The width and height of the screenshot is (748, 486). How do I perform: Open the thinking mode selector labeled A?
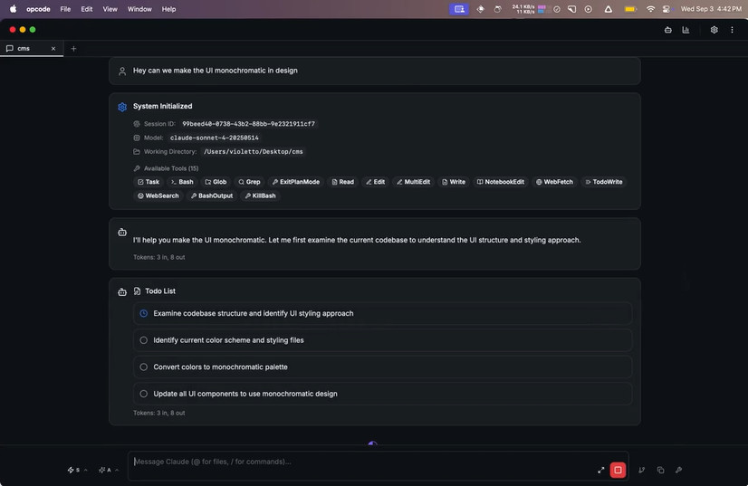pos(109,471)
